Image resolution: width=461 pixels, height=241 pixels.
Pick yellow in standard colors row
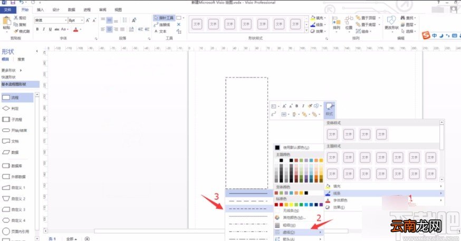pos(291,205)
